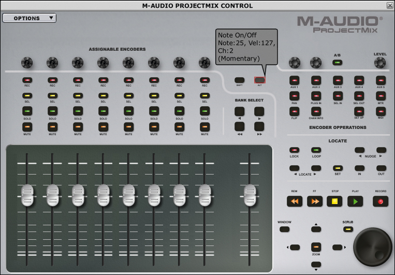Click the yellow SET button

pos(338,168)
